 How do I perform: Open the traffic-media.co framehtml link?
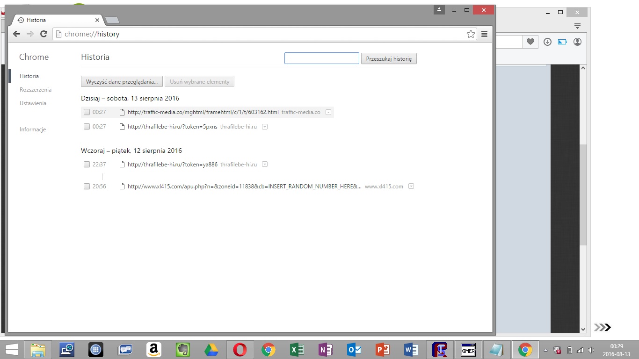click(203, 112)
